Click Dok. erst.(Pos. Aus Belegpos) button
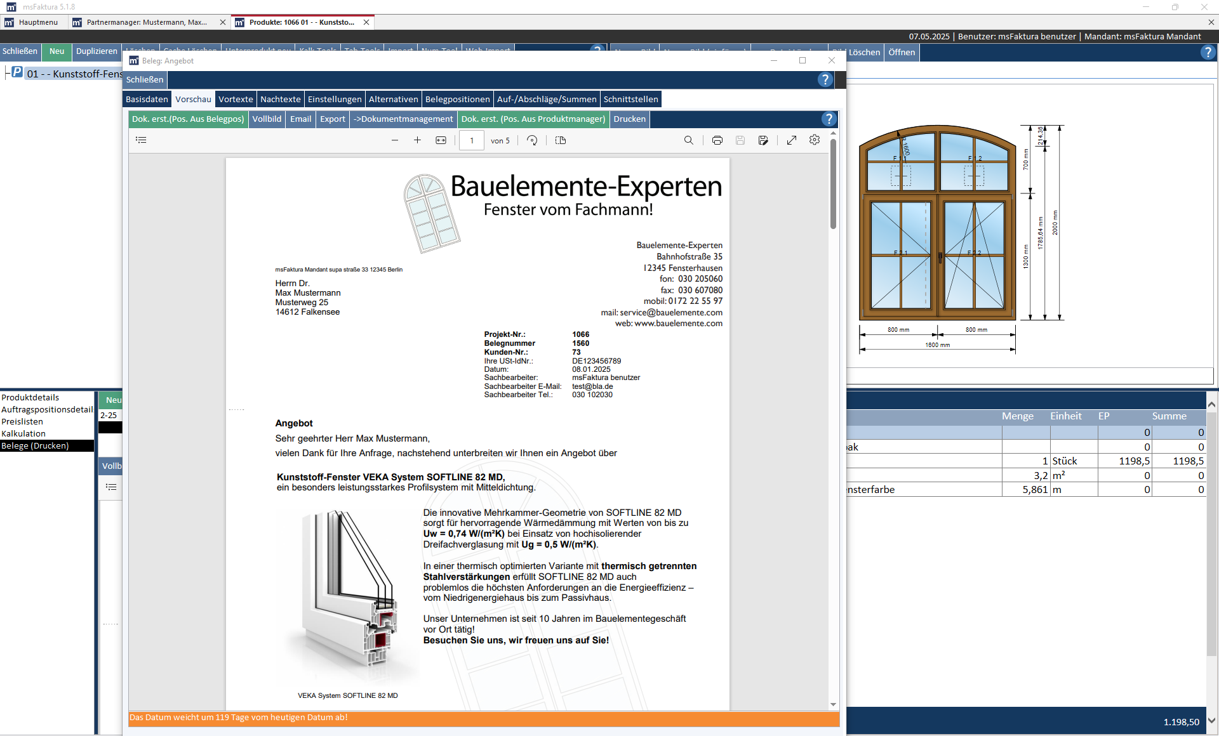This screenshot has width=1219, height=736. pyautogui.click(x=188, y=119)
